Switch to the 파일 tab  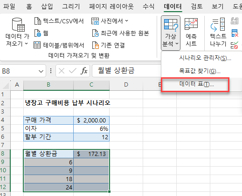point(9,7)
